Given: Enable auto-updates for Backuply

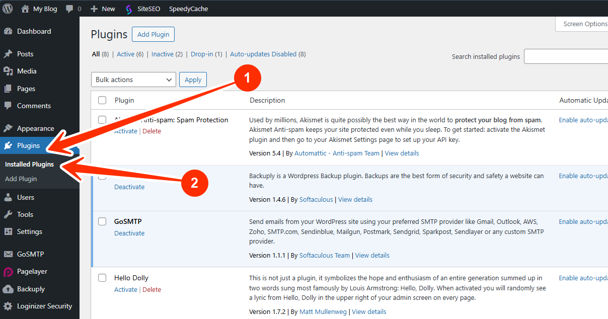Looking at the screenshot, I should click(583, 176).
